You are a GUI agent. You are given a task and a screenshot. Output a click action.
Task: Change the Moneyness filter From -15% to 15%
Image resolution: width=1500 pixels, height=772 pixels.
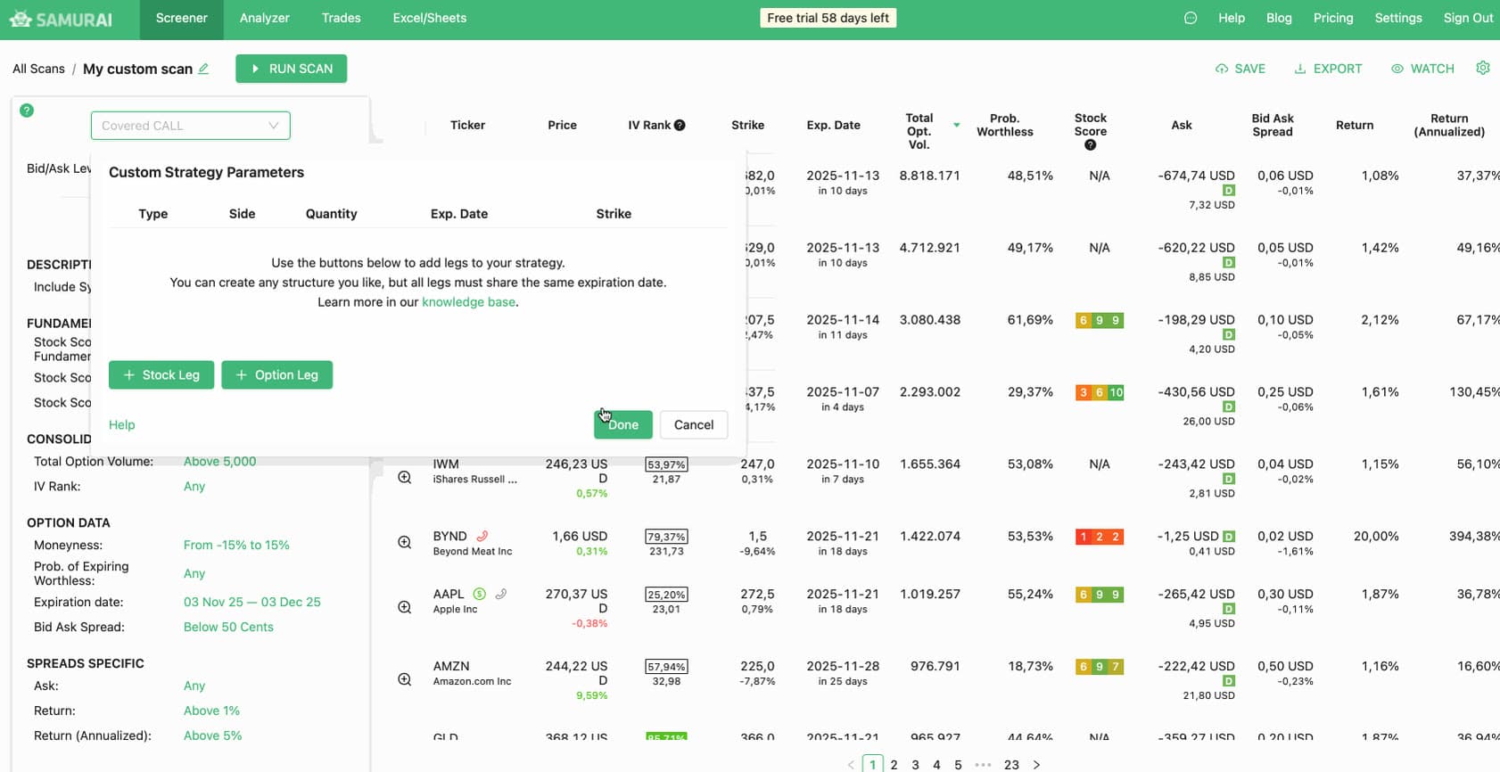(236, 546)
